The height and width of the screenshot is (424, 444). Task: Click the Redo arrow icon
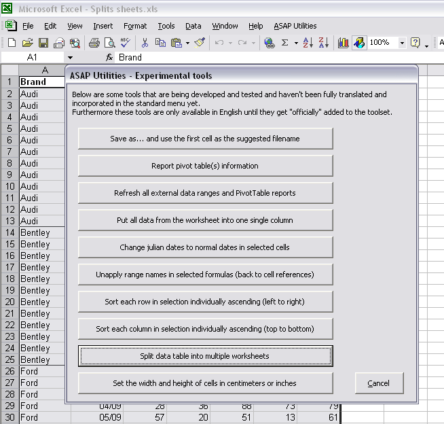242,43
